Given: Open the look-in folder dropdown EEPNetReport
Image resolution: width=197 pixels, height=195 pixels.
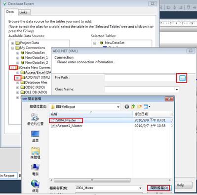Looking at the screenshot, I should point(118,107).
